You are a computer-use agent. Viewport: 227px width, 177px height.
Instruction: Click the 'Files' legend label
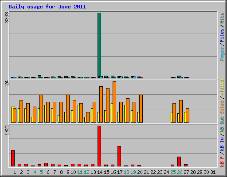222,35
